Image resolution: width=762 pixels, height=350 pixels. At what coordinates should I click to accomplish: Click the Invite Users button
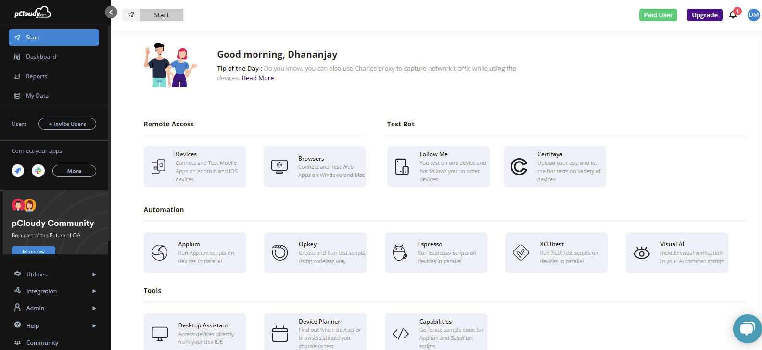[x=67, y=124]
